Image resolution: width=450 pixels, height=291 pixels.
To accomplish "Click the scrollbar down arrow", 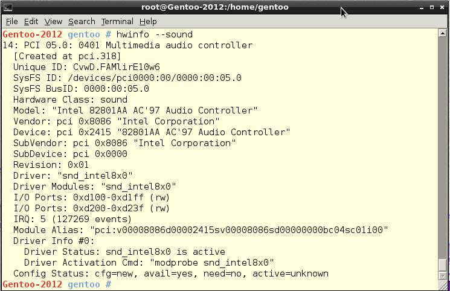I will (443, 277).
